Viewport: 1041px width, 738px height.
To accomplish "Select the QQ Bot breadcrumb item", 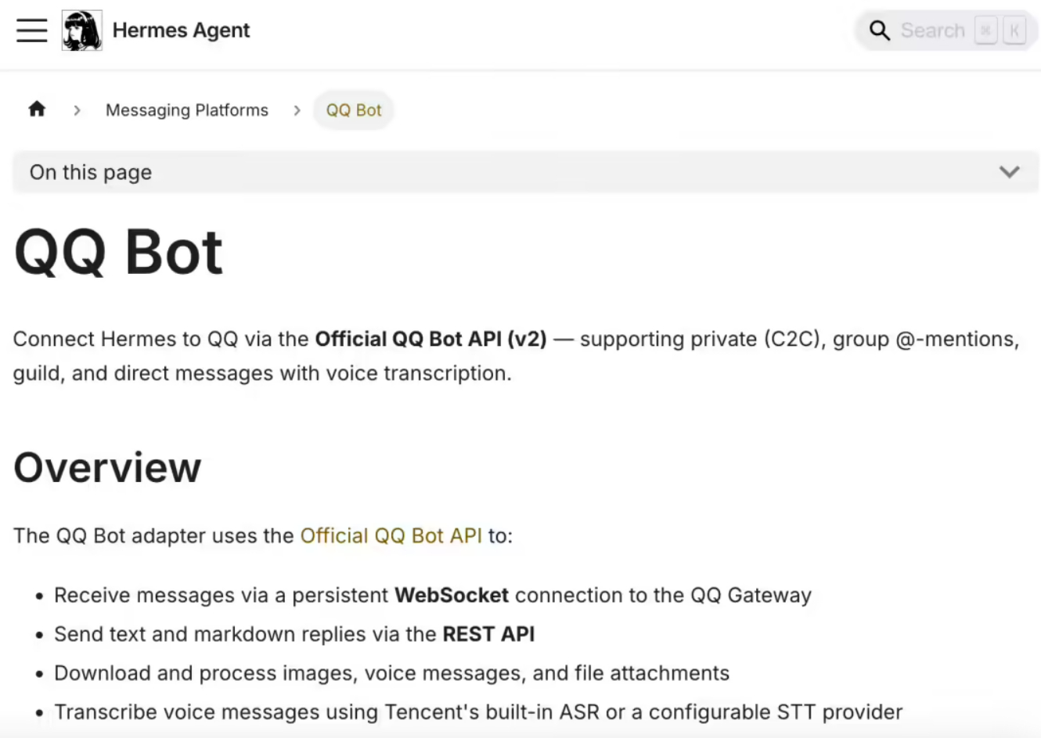I will coord(354,110).
